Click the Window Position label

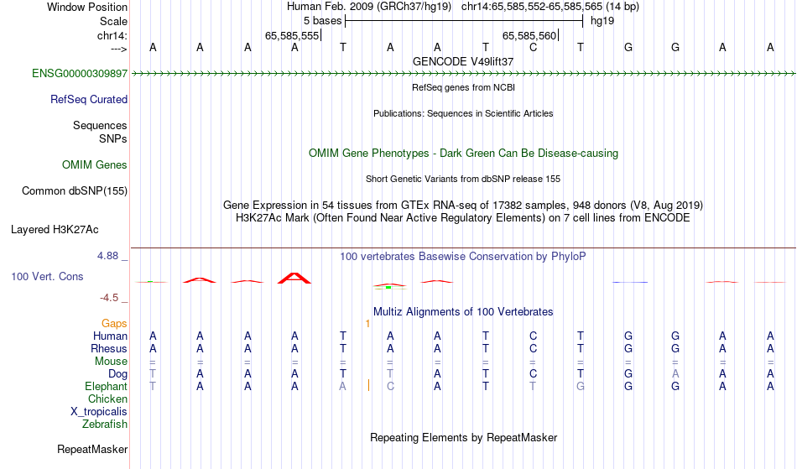[87, 7]
